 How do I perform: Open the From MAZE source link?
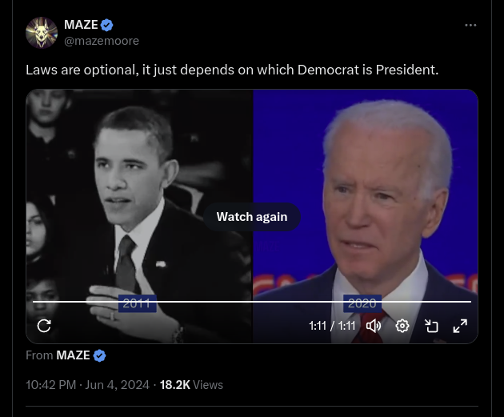point(73,355)
